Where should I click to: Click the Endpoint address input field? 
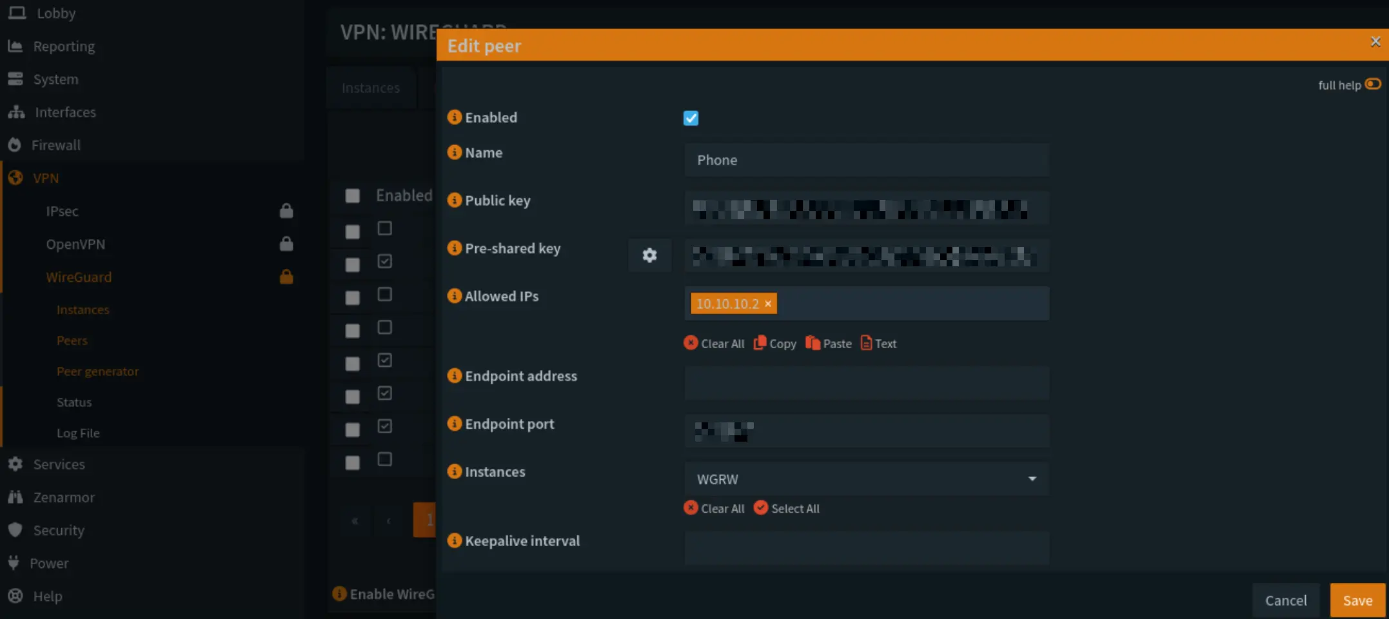(x=867, y=383)
